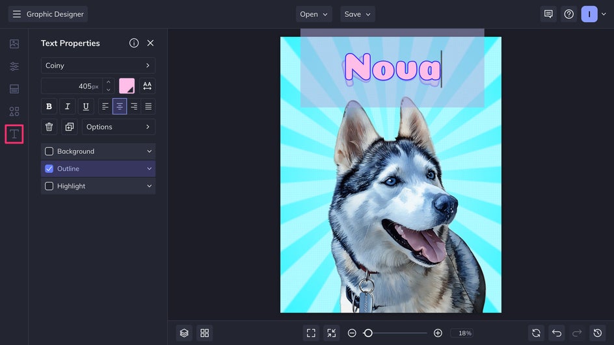Toggle italic text formatting
This screenshot has height=345, width=614.
point(68,107)
